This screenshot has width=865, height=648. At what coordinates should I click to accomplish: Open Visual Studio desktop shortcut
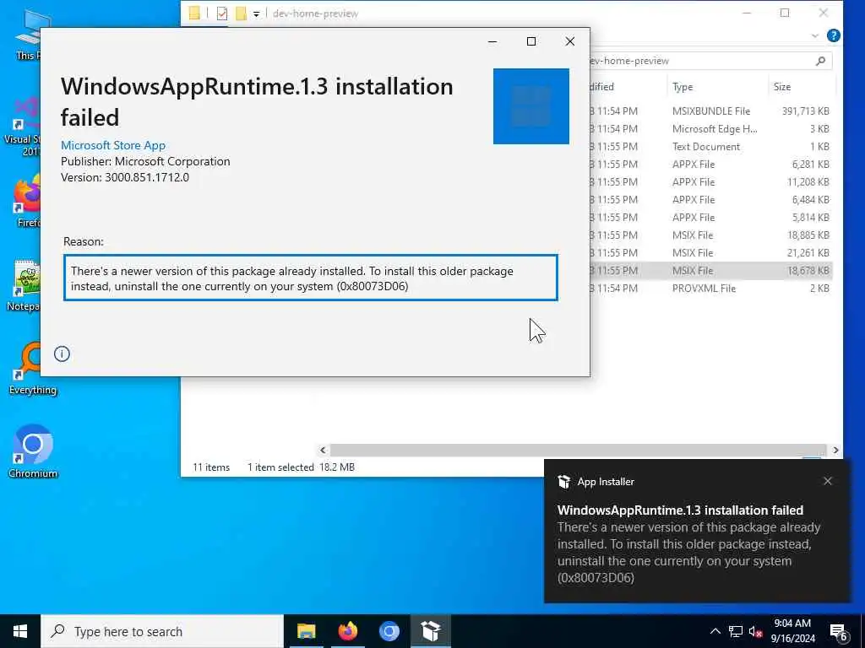[23, 127]
